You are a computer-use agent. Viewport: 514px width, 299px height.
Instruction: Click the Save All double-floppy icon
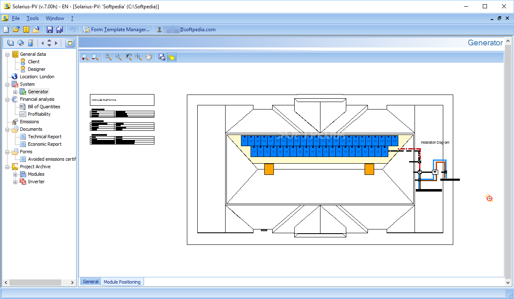coord(60,30)
